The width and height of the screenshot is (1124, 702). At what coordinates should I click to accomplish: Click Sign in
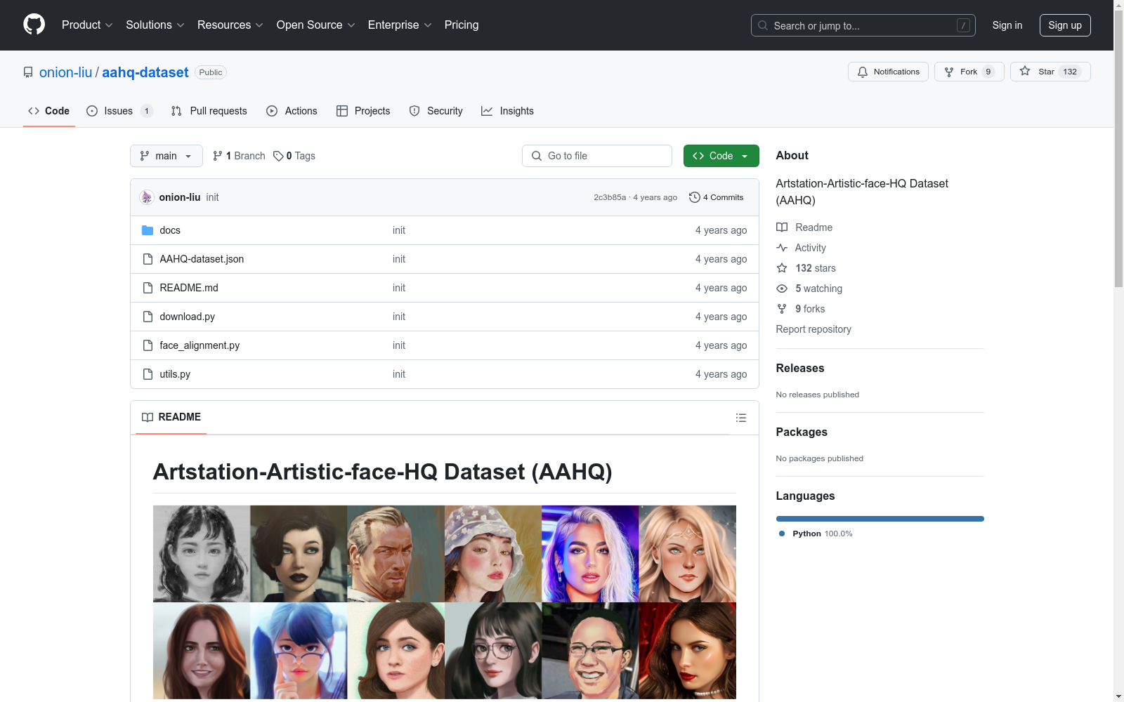[x=1007, y=25]
